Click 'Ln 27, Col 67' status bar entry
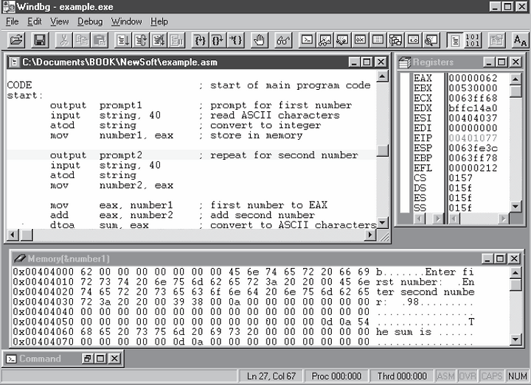531x385 pixels. click(x=271, y=376)
